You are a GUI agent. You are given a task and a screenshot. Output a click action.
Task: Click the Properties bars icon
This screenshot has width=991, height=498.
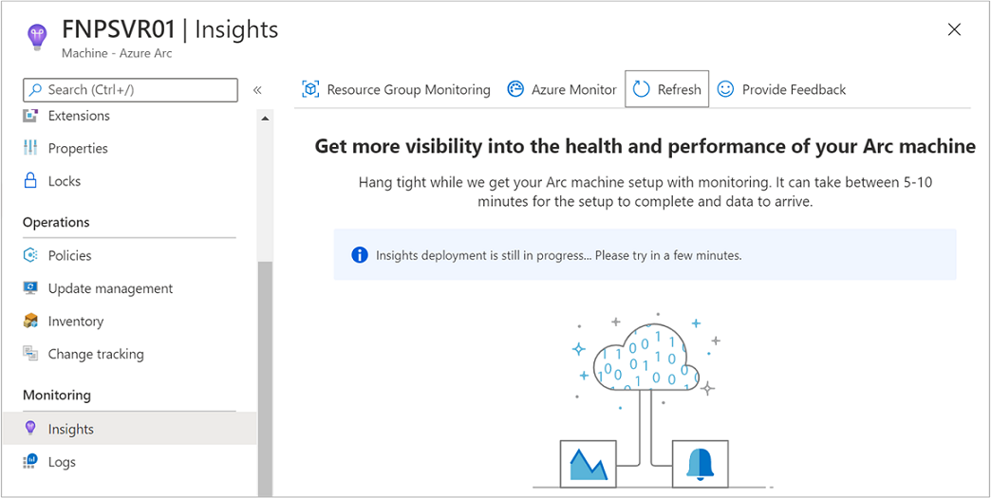point(30,148)
